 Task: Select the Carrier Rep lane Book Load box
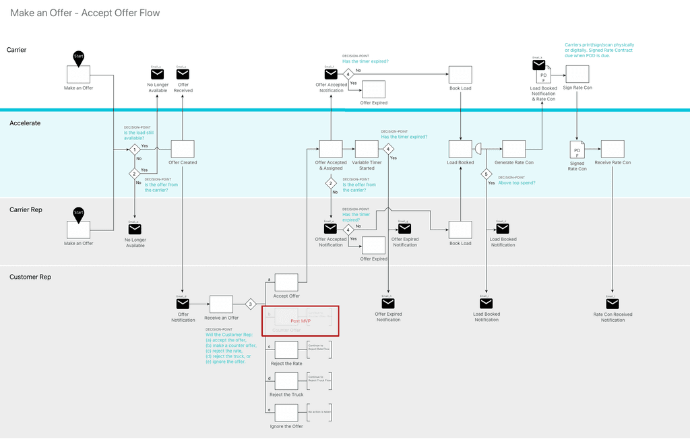[x=460, y=230]
